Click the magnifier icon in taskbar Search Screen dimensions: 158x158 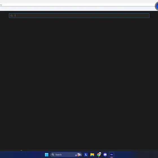click(x=53, y=155)
